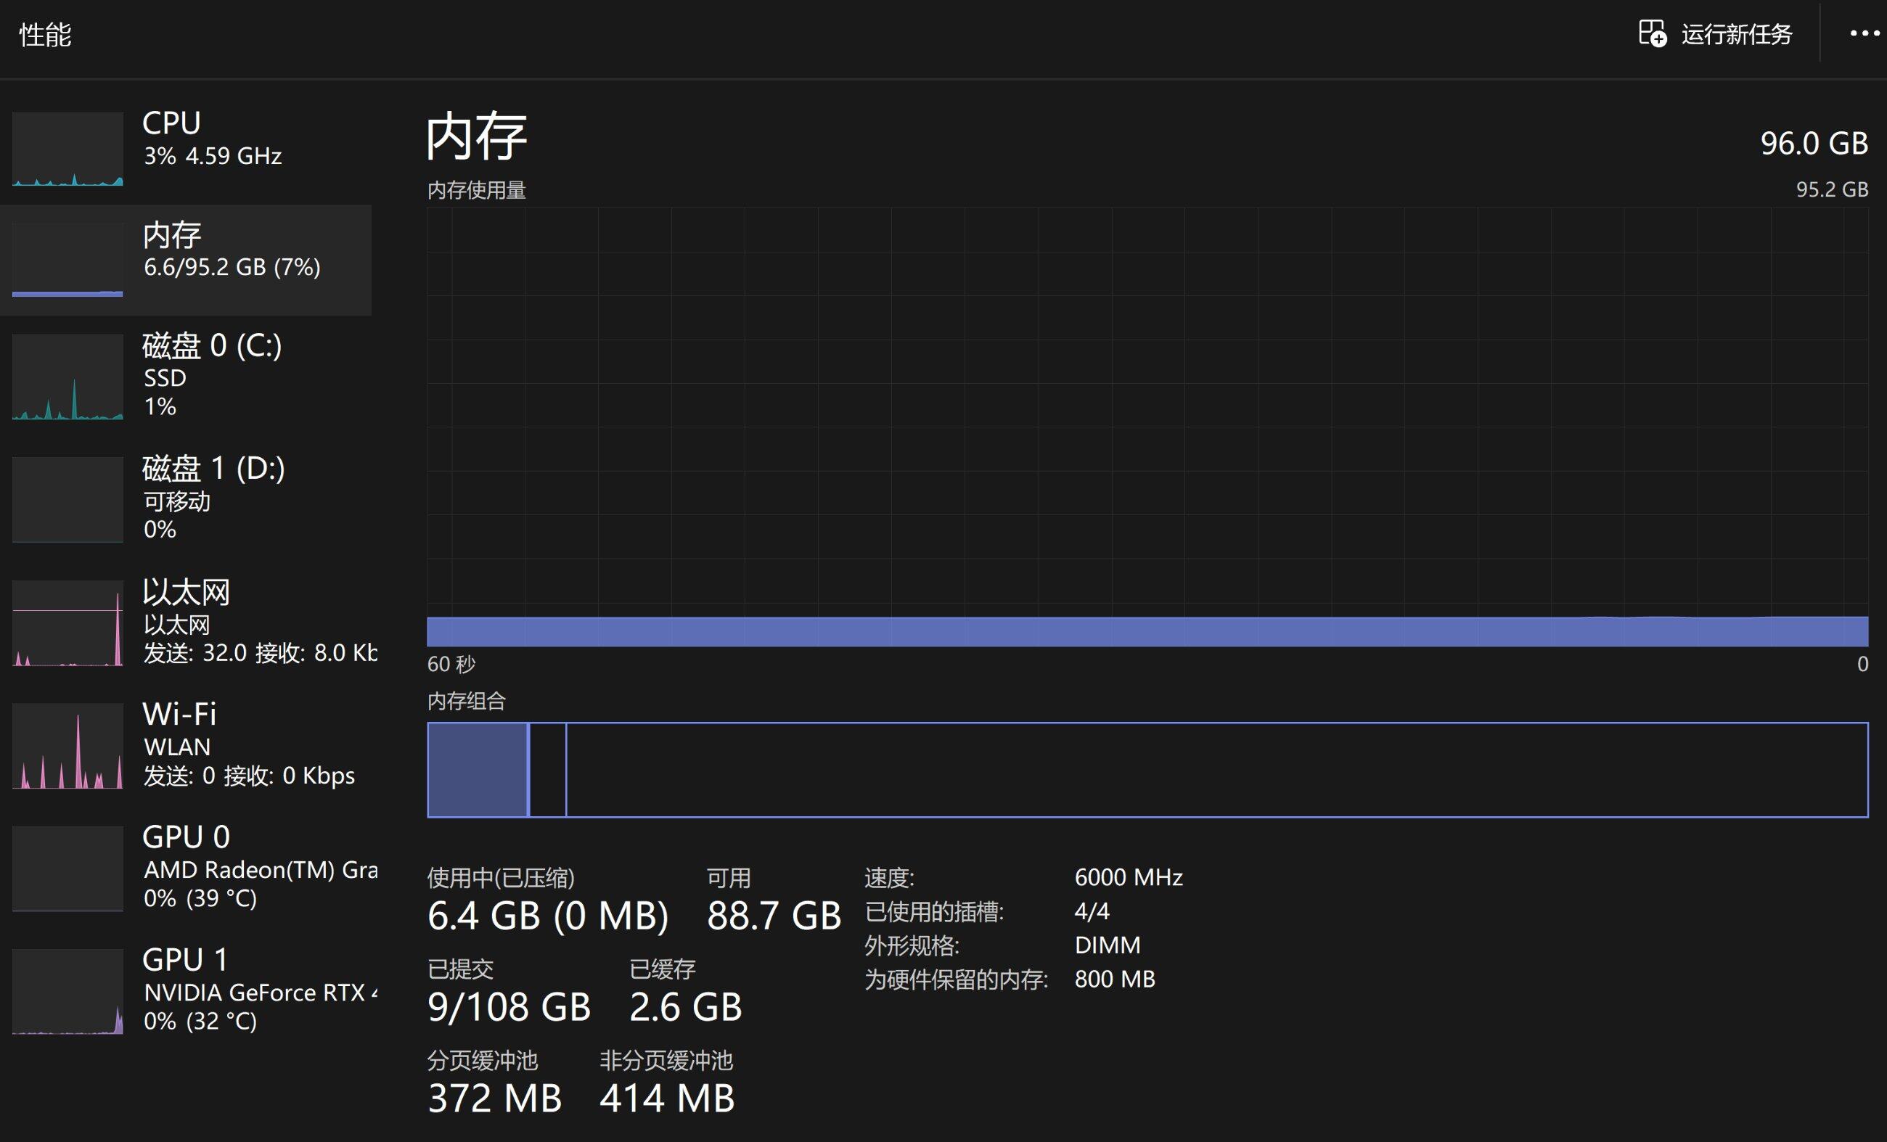Click the Wi-Fi mini graph thumbnail
The width and height of the screenshot is (1887, 1142).
pyautogui.click(x=67, y=747)
